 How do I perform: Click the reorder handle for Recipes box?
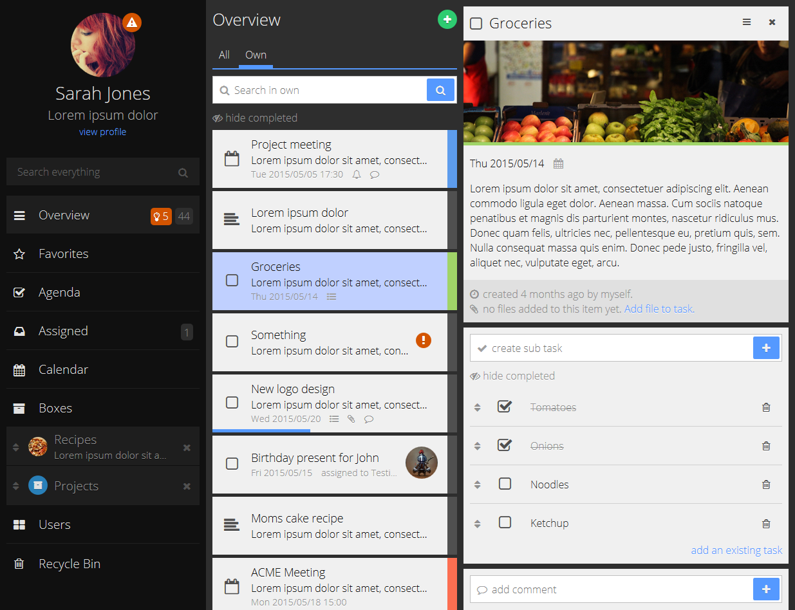(x=16, y=447)
